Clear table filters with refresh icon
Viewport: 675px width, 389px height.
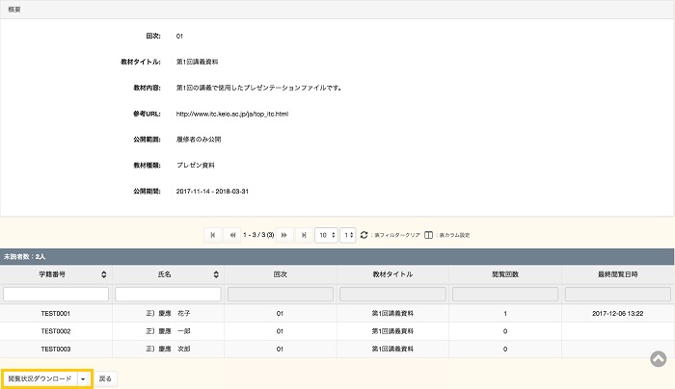click(x=364, y=234)
